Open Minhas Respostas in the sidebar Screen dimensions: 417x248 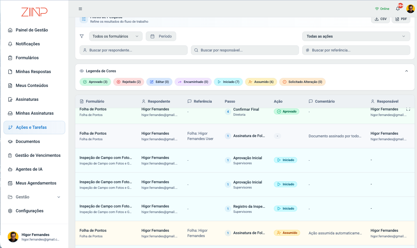click(x=34, y=71)
